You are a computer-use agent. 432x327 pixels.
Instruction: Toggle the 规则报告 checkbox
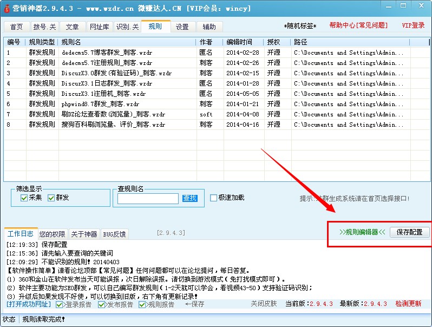[142, 304]
